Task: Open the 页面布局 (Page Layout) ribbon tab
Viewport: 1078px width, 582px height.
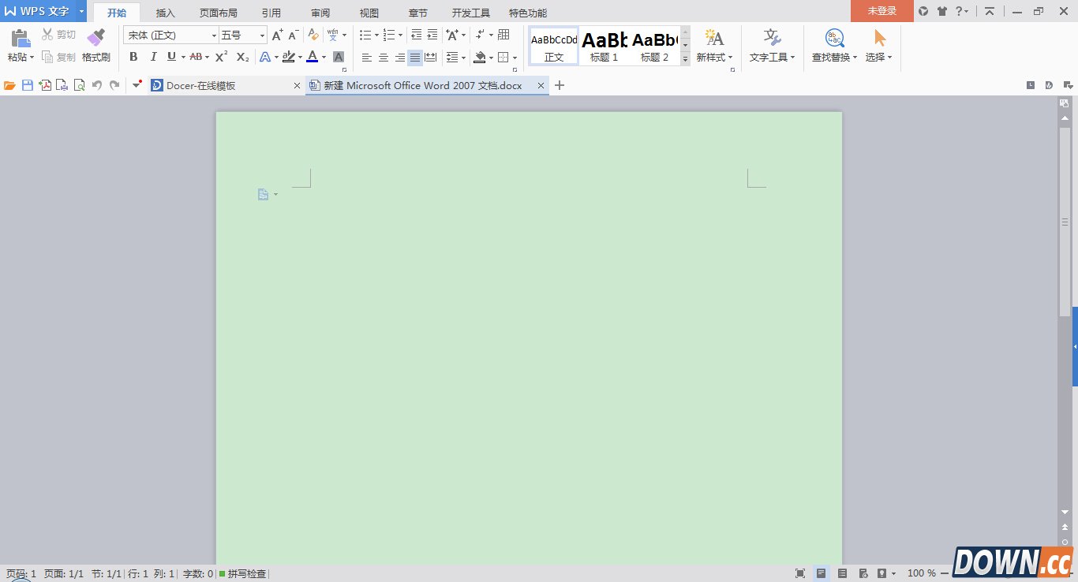Action: coord(218,13)
